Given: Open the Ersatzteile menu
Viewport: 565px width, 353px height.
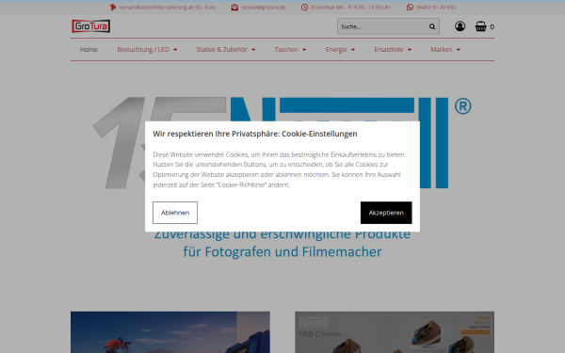Looking at the screenshot, I should pyautogui.click(x=388, y=49).
